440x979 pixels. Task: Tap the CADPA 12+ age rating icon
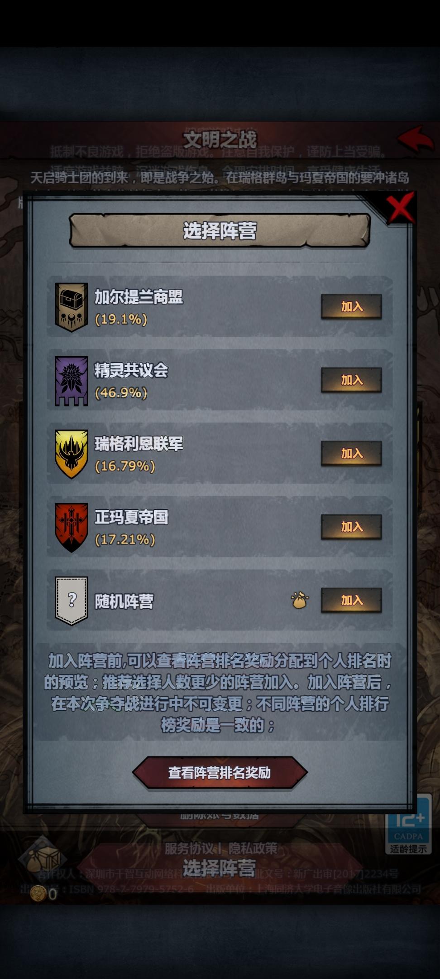coord(409,827)
